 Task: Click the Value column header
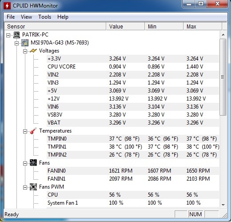click(125, 26)
